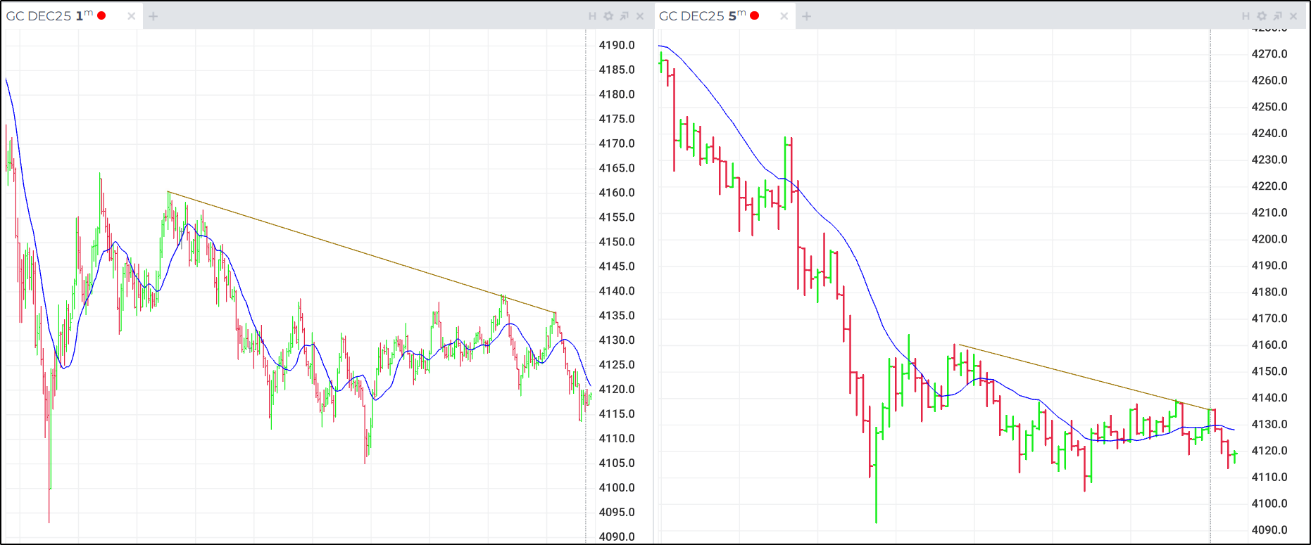Click the 4090.0 price label on 1m chart

click(617, 537)
